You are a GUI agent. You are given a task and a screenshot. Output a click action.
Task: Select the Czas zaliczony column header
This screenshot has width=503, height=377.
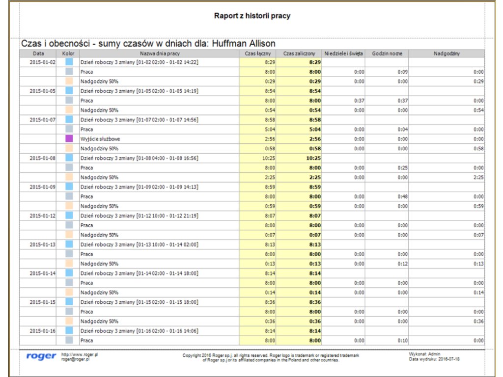299,53
